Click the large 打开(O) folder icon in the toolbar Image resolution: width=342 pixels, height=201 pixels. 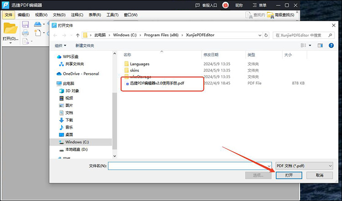click(x=10, y=28)
